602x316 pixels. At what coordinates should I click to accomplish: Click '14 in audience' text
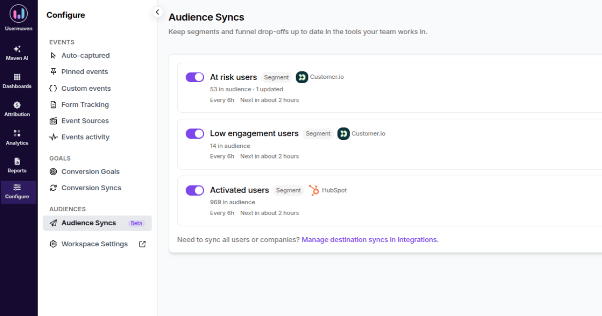click(x=230, y=146)
